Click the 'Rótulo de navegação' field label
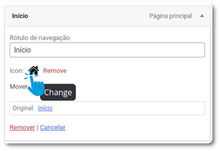Viewport: 220px width, 151px height. click(40, 38)
